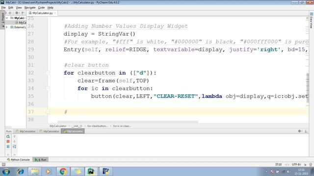Show hidden system tray icons
The height and width of the screenshot is (176, 314).
pos(266,172)
